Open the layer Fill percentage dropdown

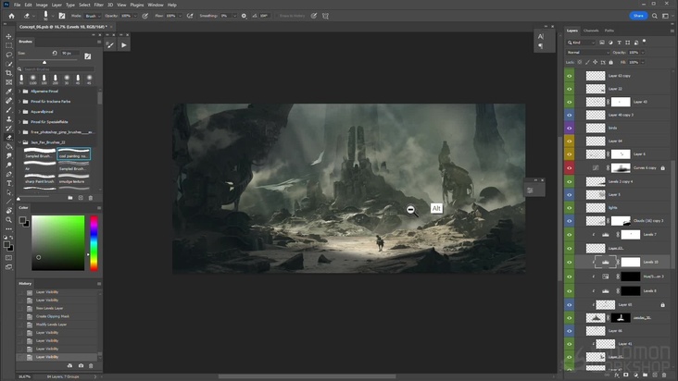[643, 62]
